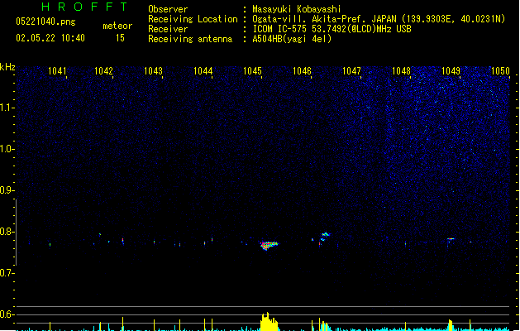
Task: Click the 1.0 kHz frequency label
Action: tap(7, 149)
